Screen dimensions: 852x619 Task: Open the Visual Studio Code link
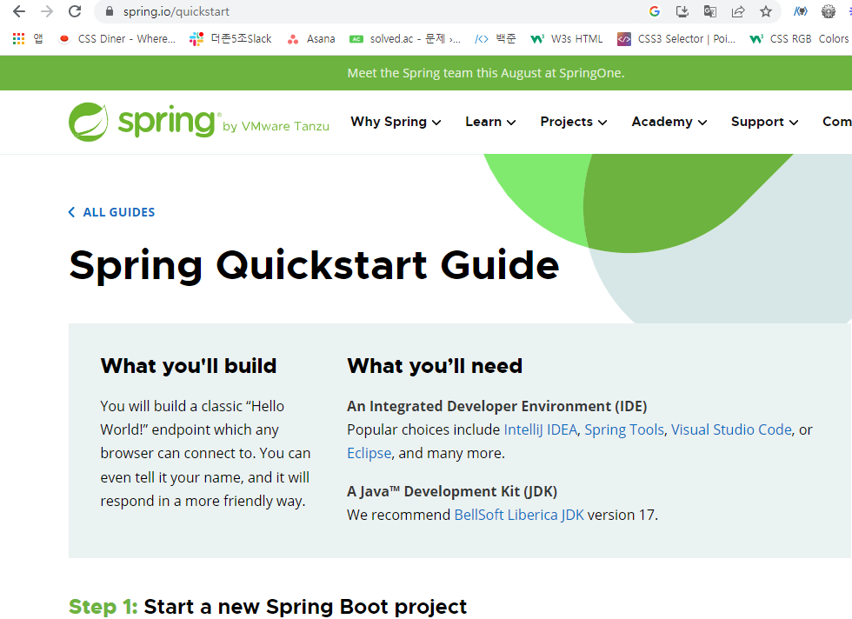coord(731,429)
